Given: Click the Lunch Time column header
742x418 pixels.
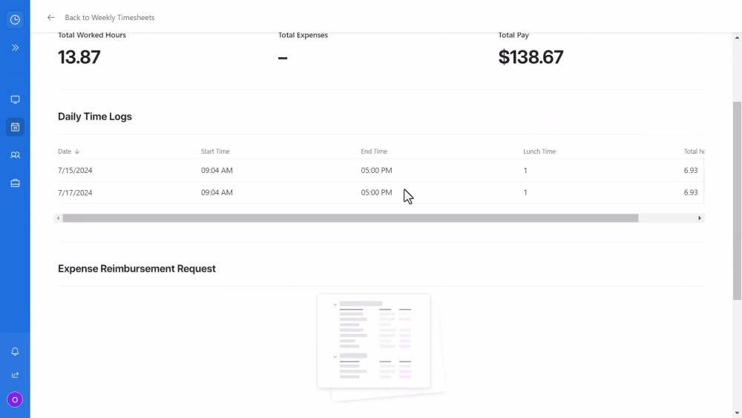Looking at the screenshot, I should [x=539, y=151].
